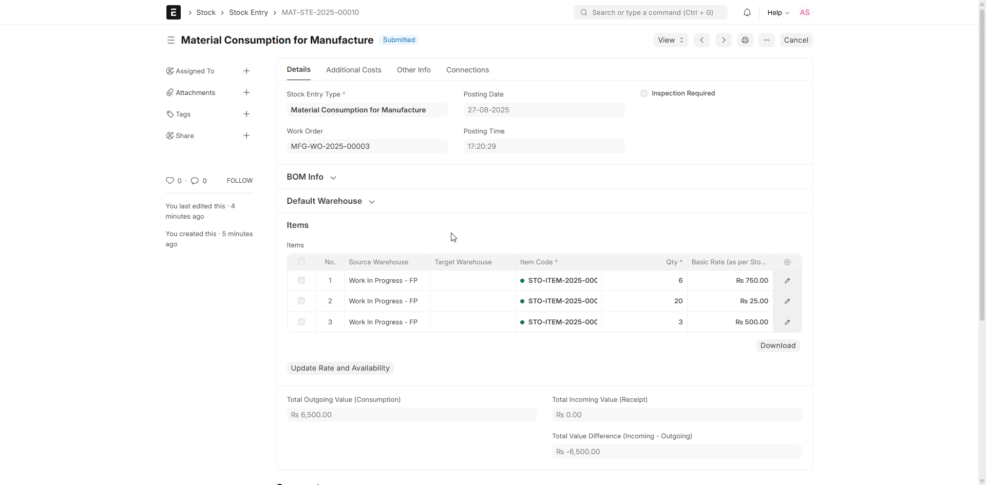Open the Connections tab
The width and height of the screenshot is (986, 485).
coord(467,70)
